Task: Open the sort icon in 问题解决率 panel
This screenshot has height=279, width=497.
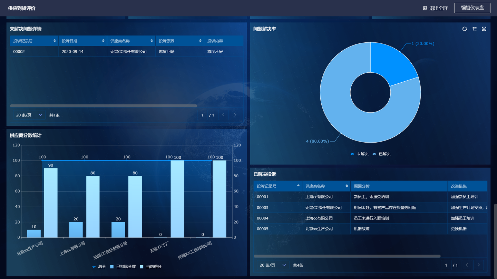Action: click(x=474, y=29)
